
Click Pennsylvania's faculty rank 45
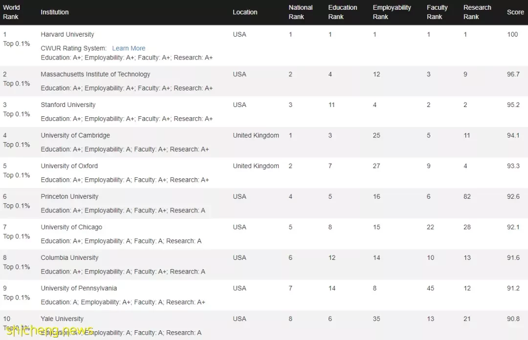click(x=430, y=289)
